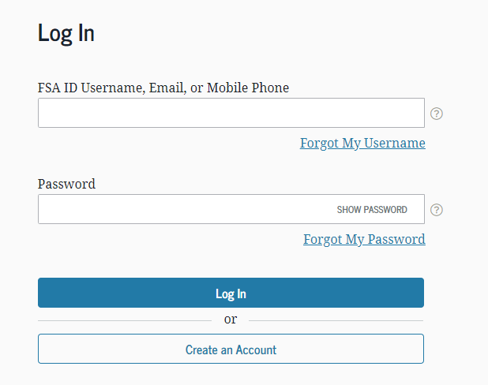Toggle SHOW PASSWORD in the password field
488x385 pixels.
[x=372, y=210]
